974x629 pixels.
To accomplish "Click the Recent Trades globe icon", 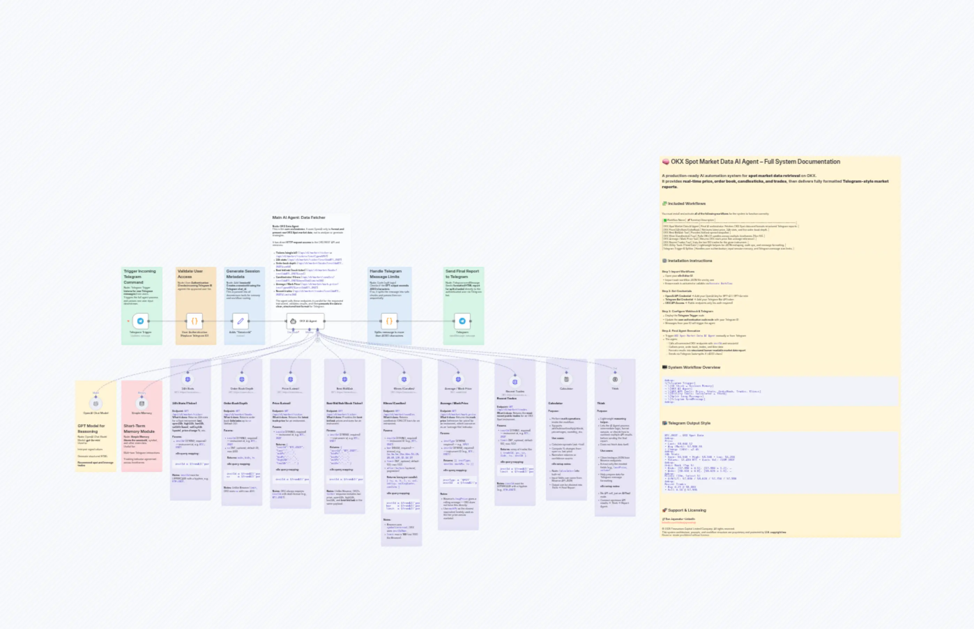I will coord(515,383).
